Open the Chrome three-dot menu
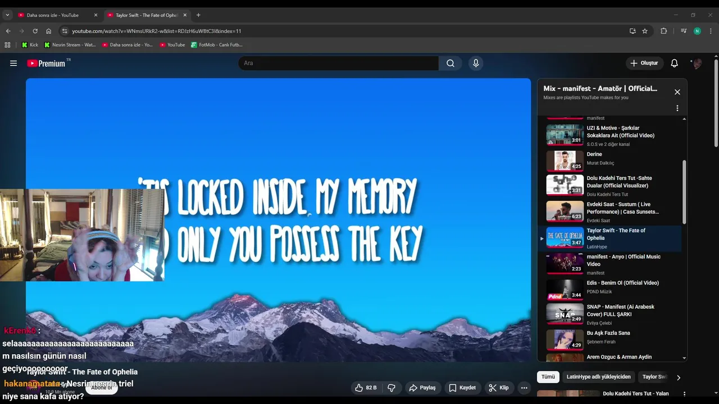Viewport: 719px width, 404px height. pos(711,31)
